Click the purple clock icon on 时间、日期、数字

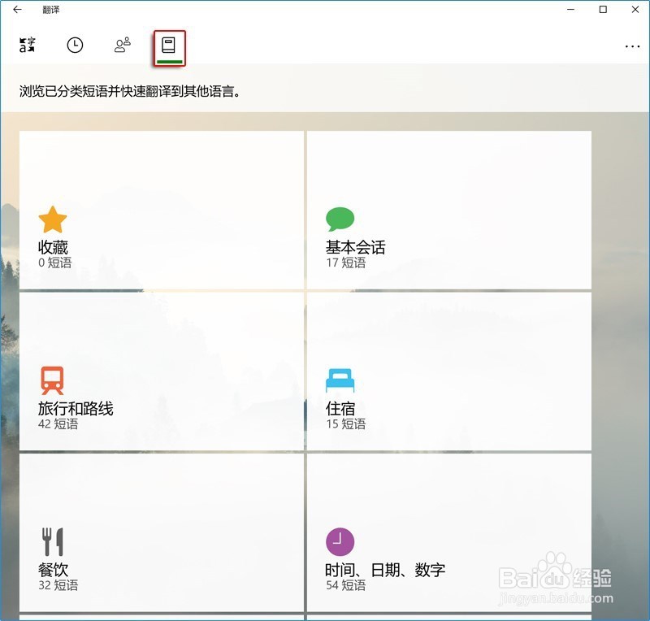pyautogui.click(x=340, y=539)
